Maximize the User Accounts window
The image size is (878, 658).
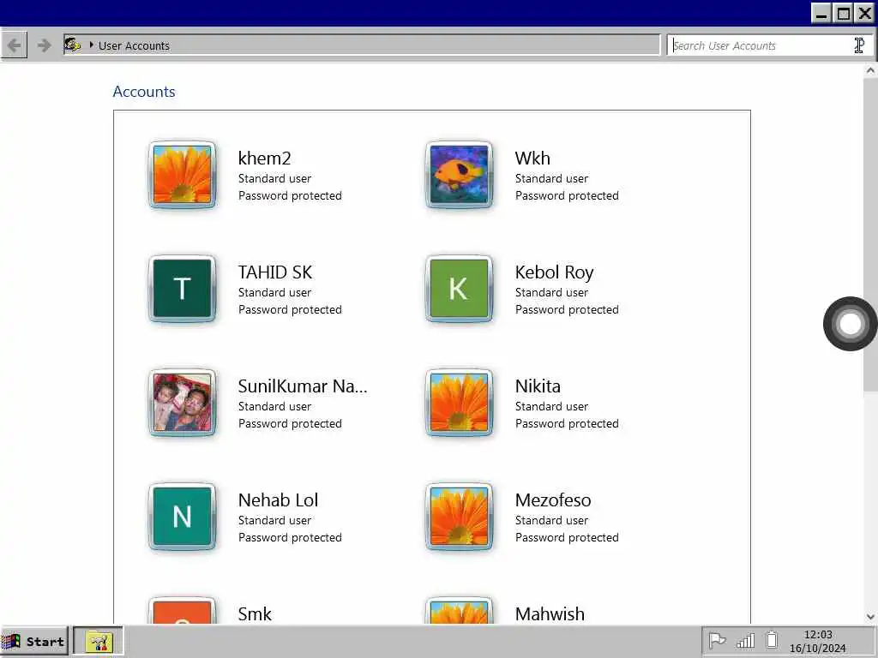[843, 13]
